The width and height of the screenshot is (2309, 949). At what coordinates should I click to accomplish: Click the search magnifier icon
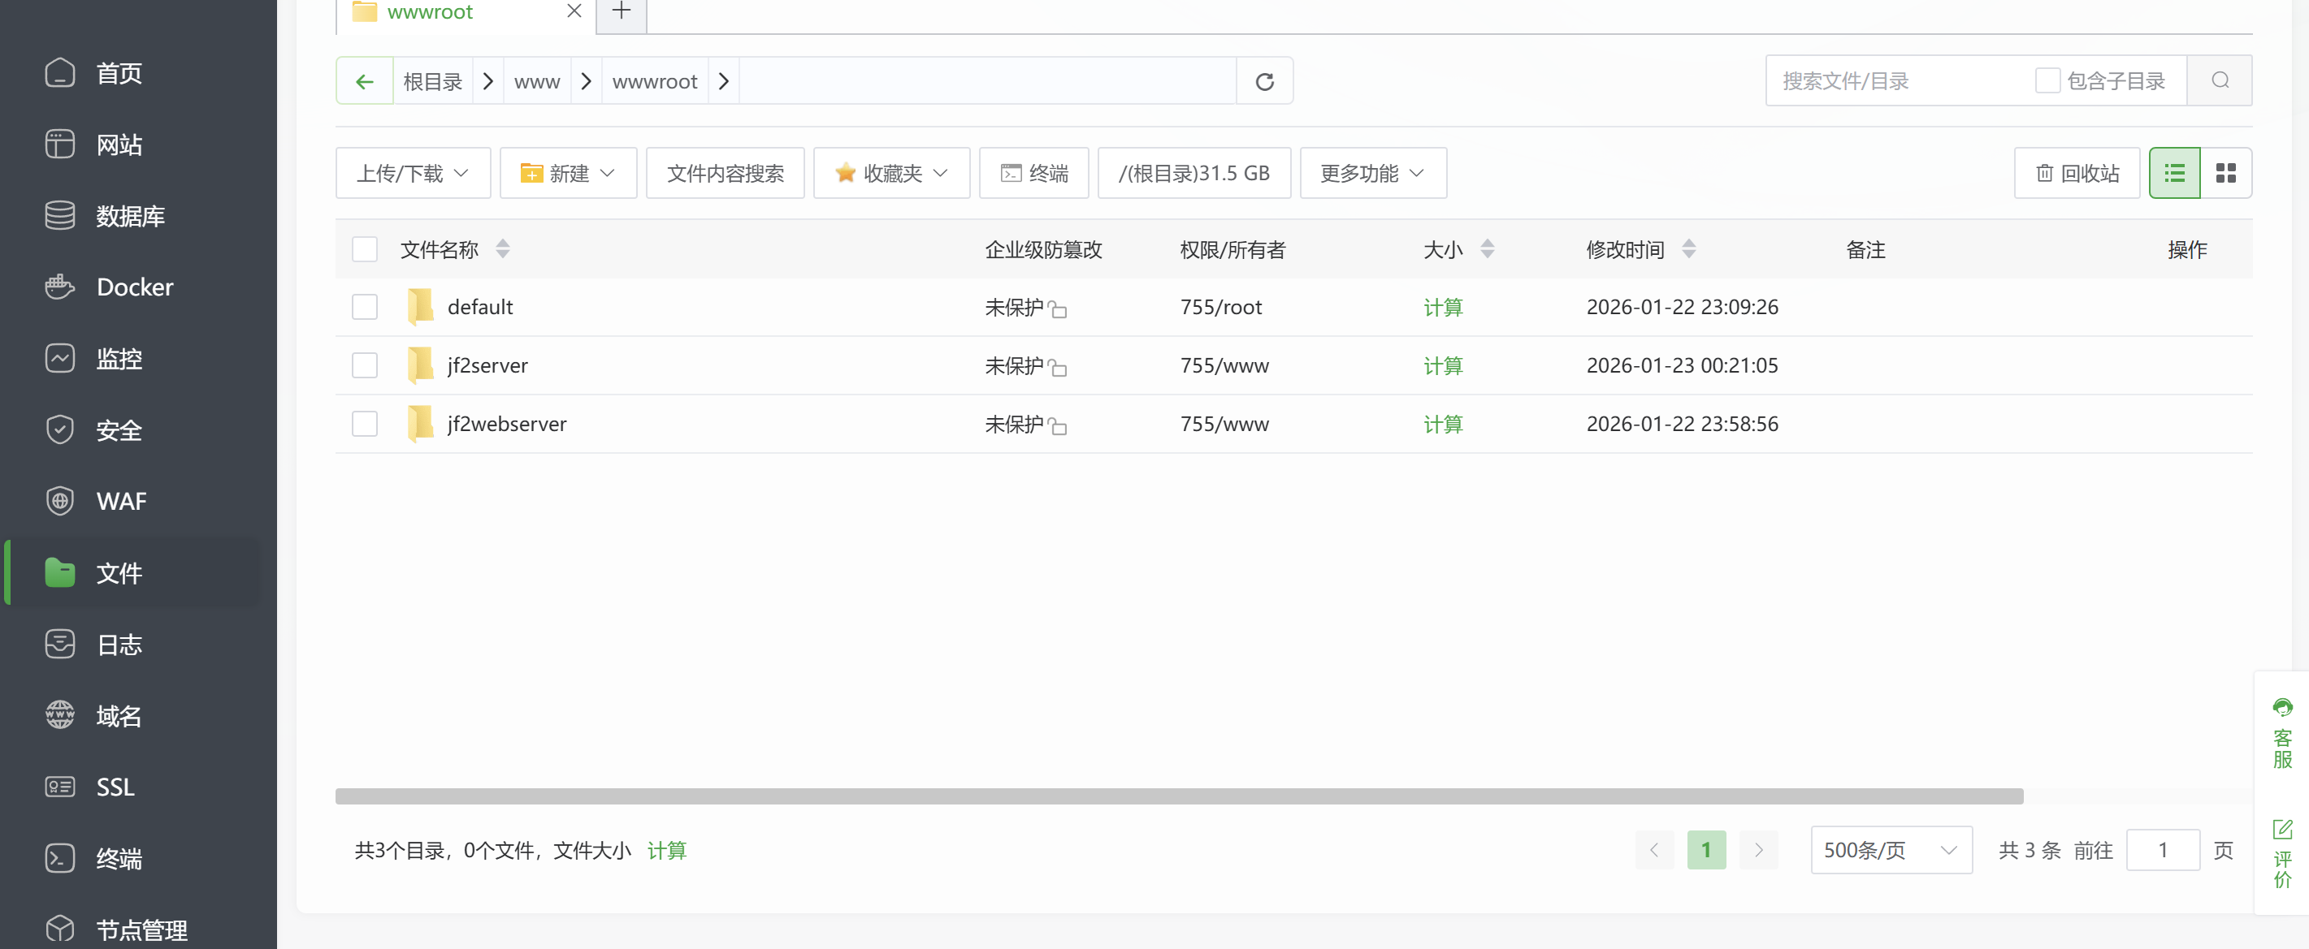2220,80
